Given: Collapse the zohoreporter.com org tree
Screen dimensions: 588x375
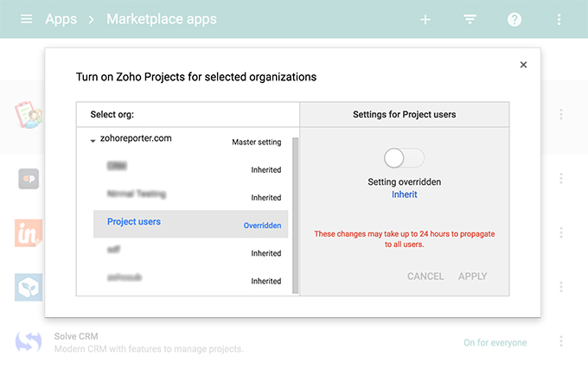Looking at the screenshot, I should click(93, 141).
